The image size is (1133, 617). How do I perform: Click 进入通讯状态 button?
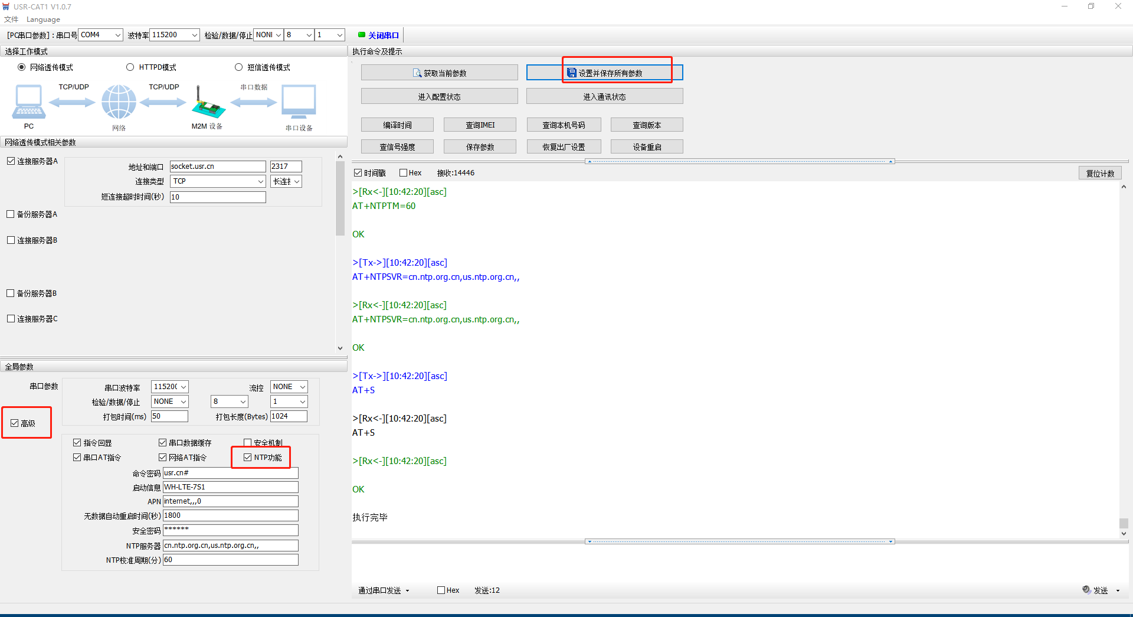click(604, 96)
